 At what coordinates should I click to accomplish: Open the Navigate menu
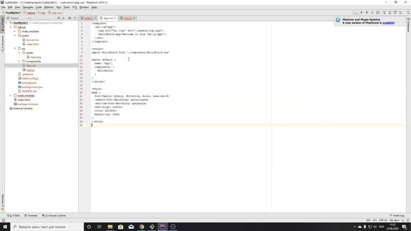[x=28, y=7]
